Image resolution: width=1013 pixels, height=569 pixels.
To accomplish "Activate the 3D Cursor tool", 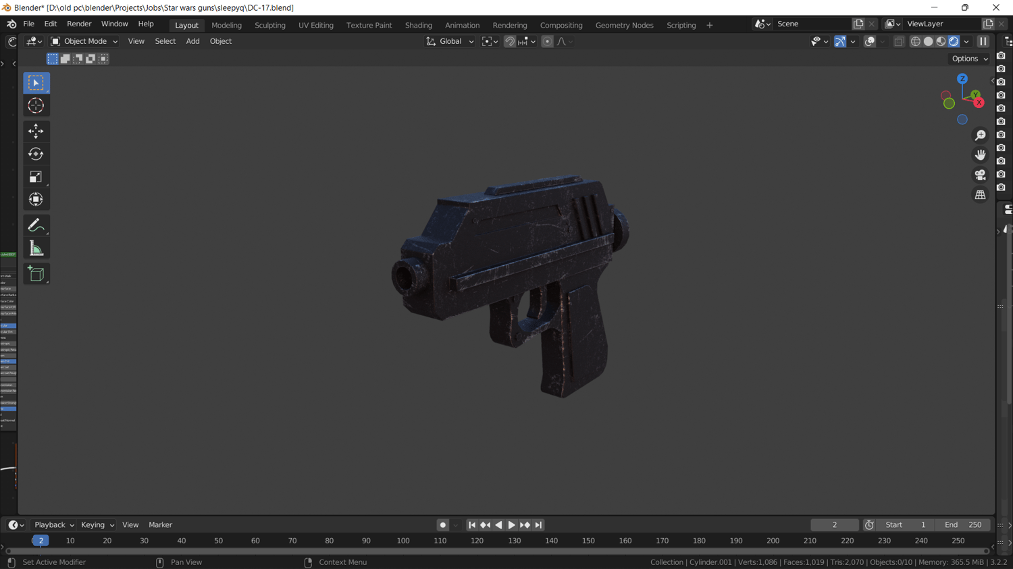I will (36, 106).
